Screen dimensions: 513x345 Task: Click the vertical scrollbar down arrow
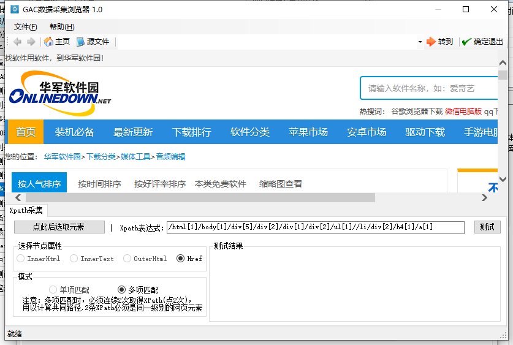click(503, 179)
